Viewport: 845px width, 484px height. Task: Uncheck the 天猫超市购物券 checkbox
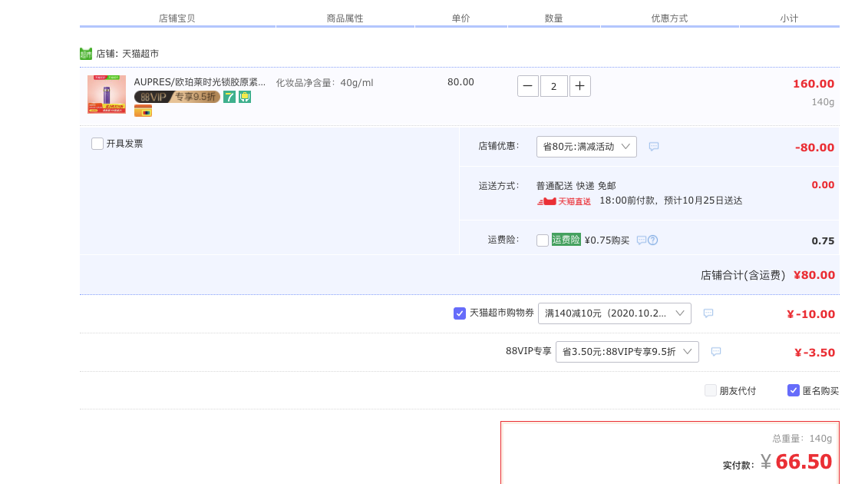click(460, 313)
